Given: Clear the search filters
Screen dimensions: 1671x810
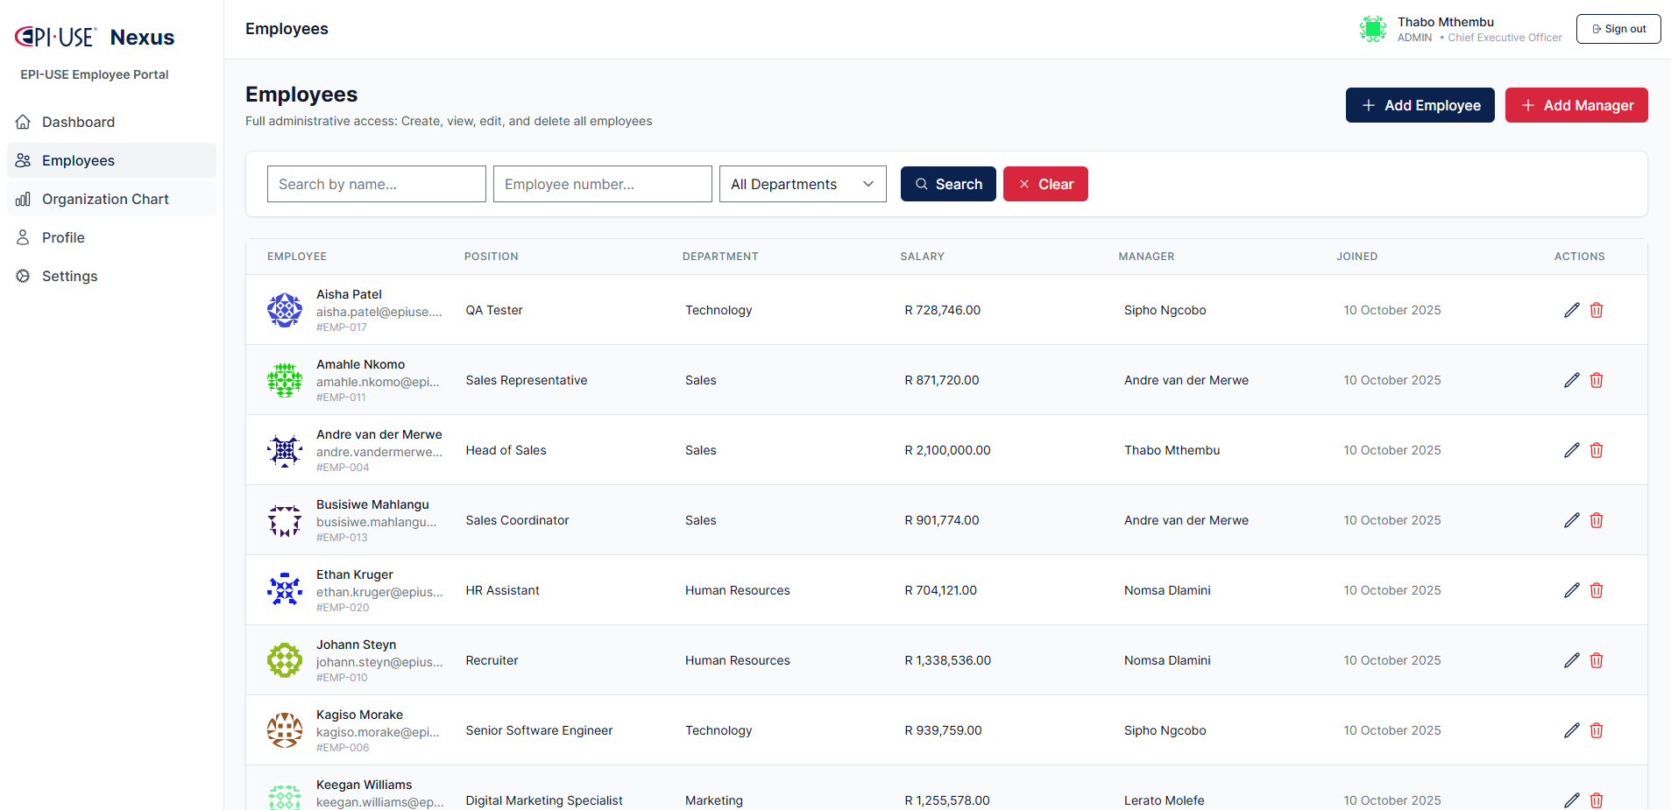Looking at the screenshot, I should pos(1045,184).
